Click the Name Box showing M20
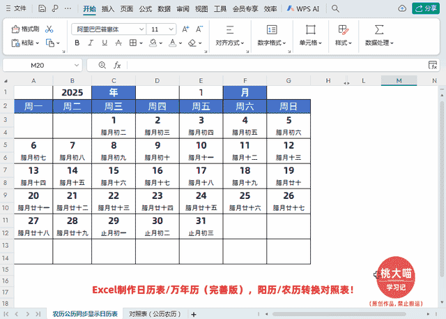This screenshot has width=446, height=319. point(38,65)
